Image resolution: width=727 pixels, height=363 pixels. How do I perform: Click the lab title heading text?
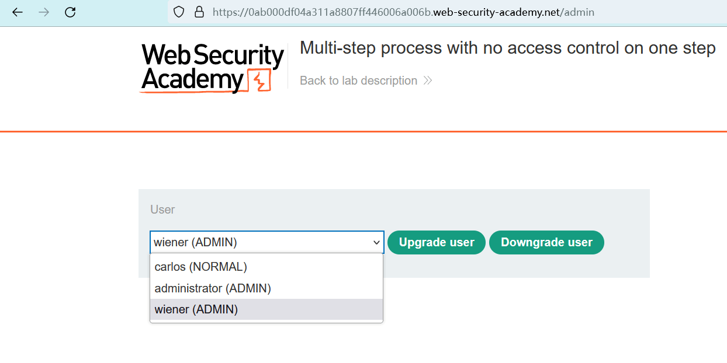[507, 48]
